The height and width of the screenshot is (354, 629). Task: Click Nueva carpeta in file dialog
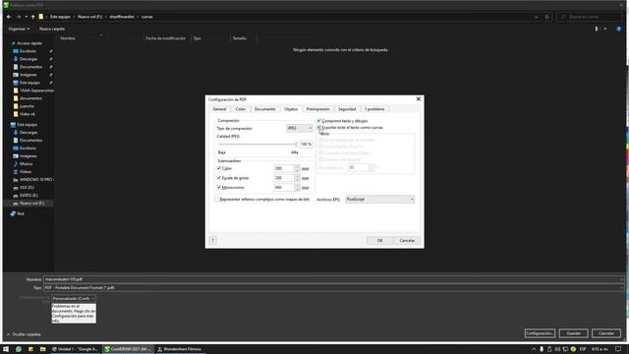(x=52, y=29)
